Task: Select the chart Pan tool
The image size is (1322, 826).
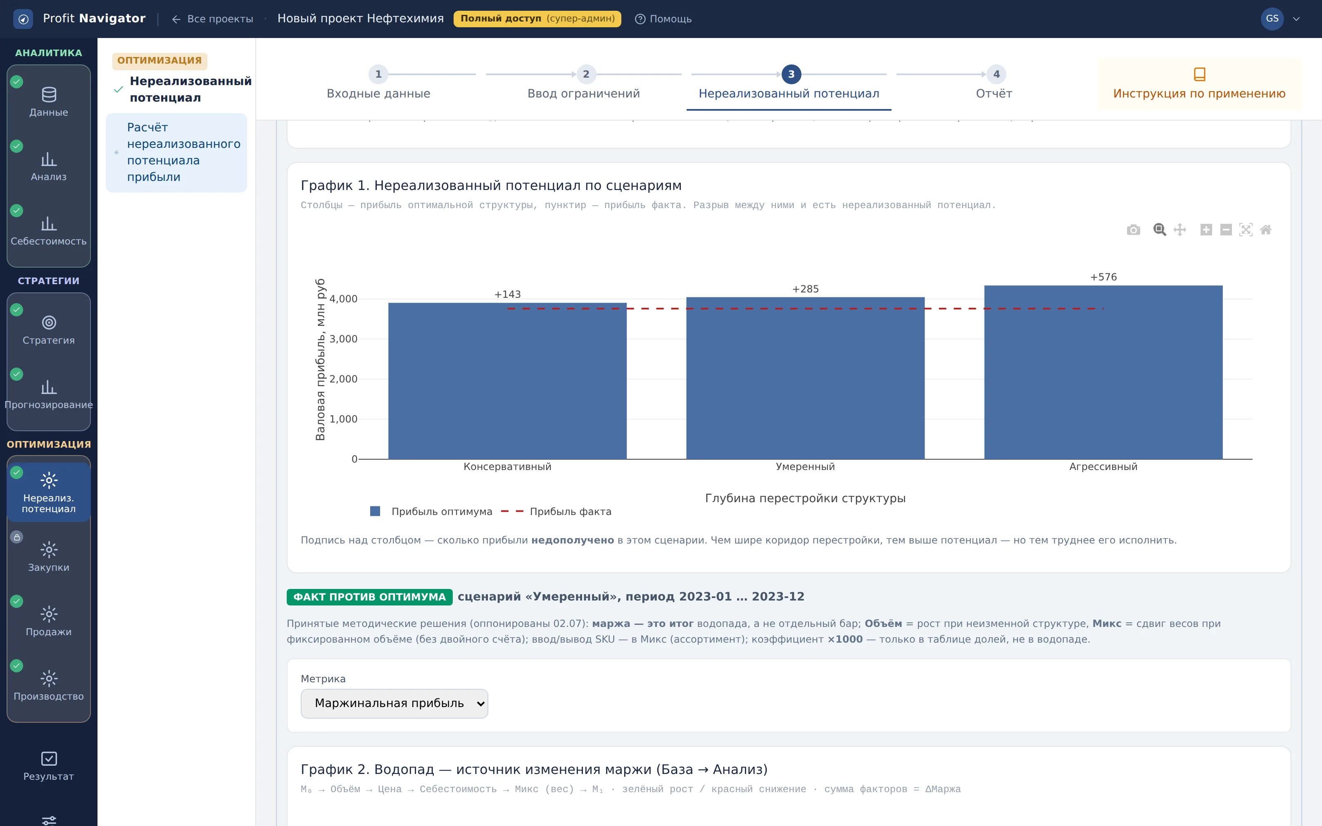Action: point(1180,230)
